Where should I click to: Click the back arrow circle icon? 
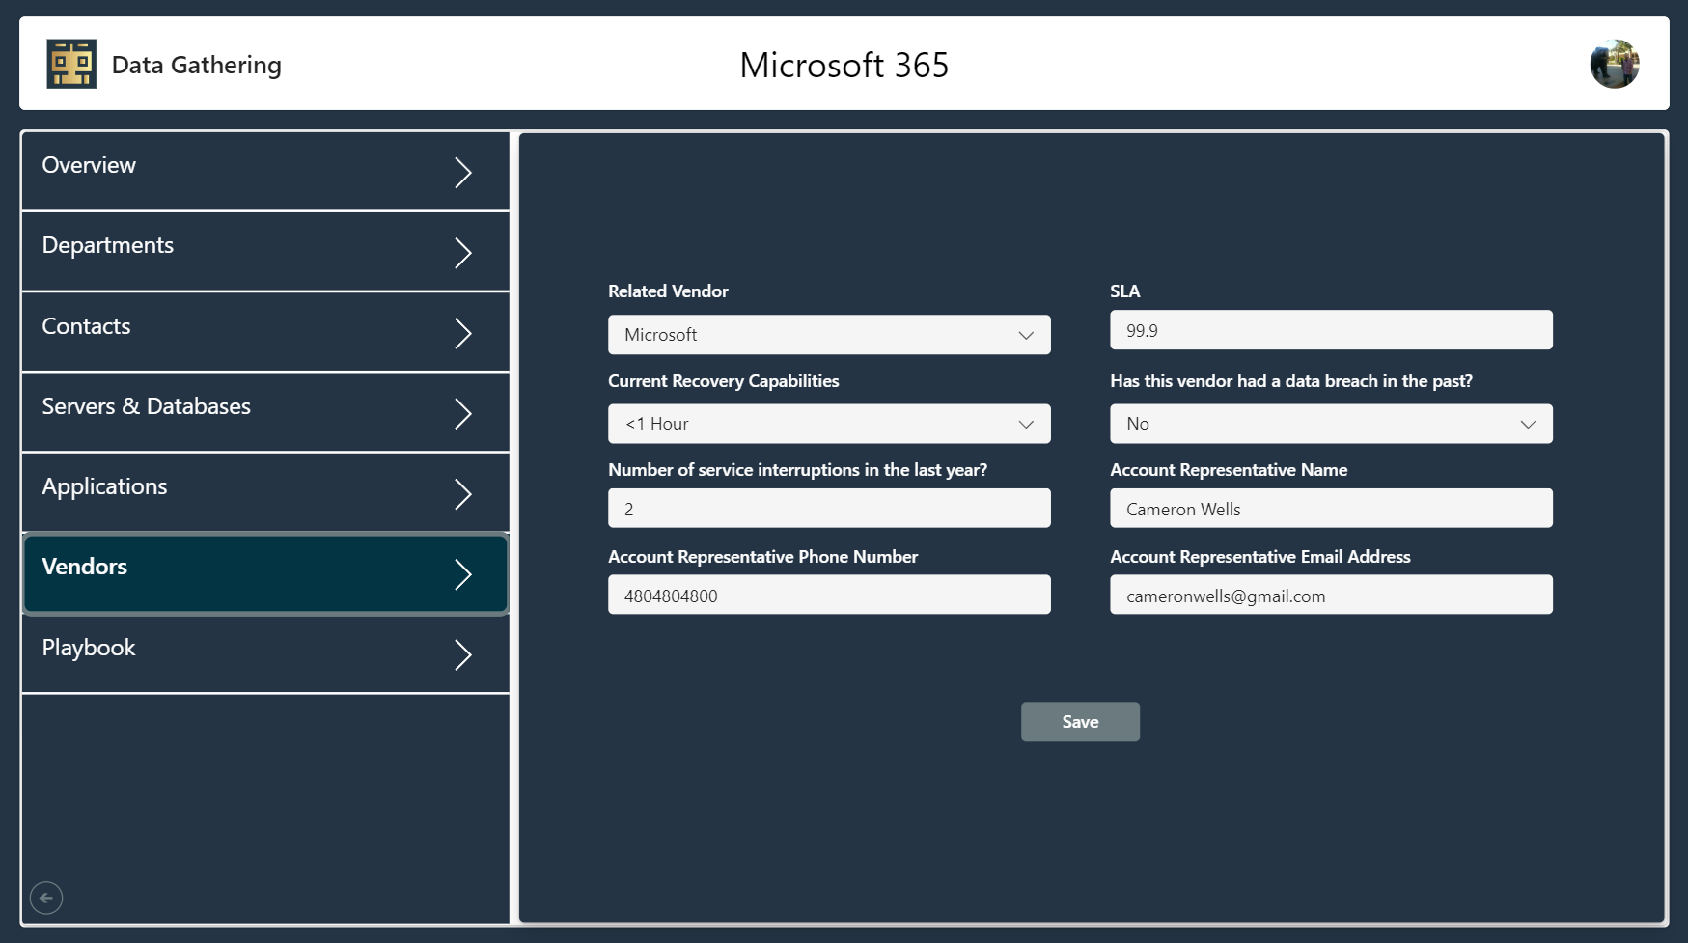[x=46, y=898]
